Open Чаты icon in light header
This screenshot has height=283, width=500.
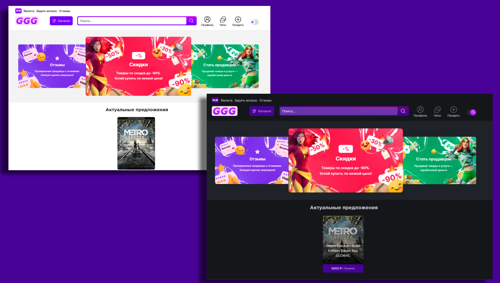(223, 20)
